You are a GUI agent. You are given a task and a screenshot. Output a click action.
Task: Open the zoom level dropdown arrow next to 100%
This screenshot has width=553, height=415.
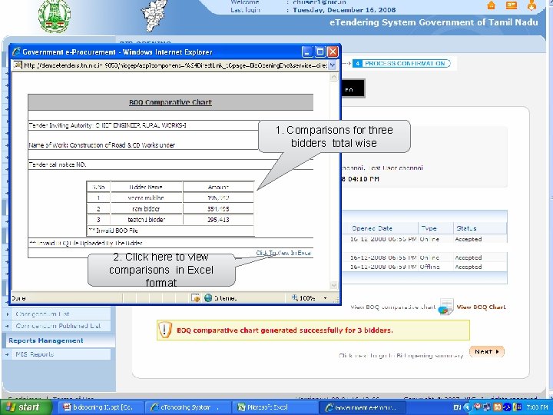click(325, 298)
